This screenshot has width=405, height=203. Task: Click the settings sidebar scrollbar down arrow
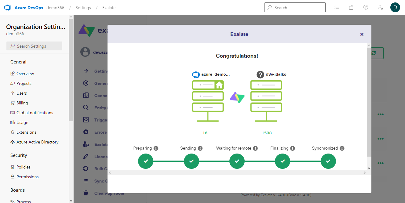tap(71, 201)
